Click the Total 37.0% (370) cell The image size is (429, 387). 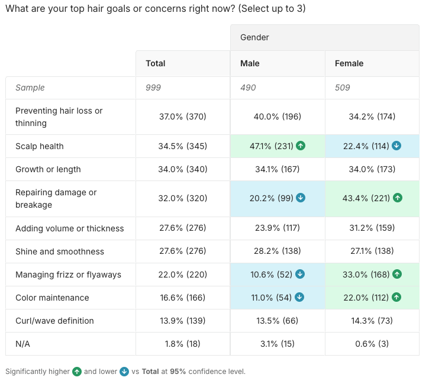tap(182, 117)
